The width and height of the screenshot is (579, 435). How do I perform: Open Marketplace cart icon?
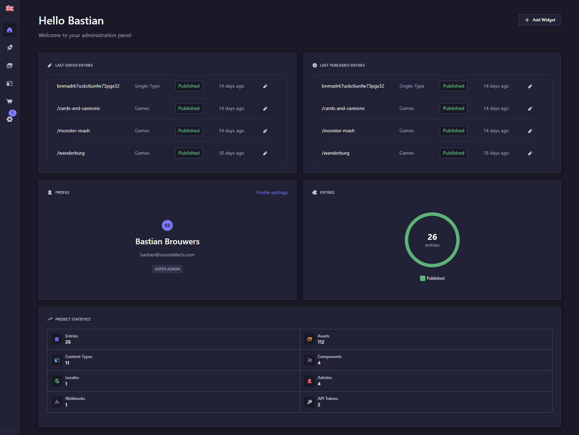(10, 101)
